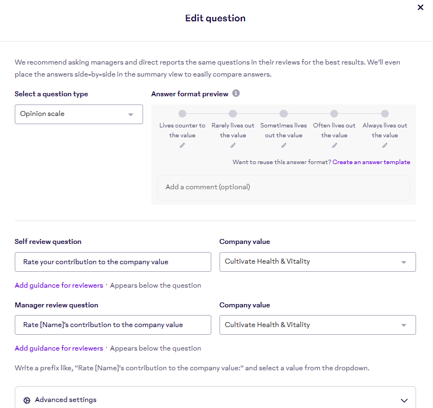Edit the 'Lives counter to the value' label pencil
The image size is (433, 408).
tap(182, 145)
